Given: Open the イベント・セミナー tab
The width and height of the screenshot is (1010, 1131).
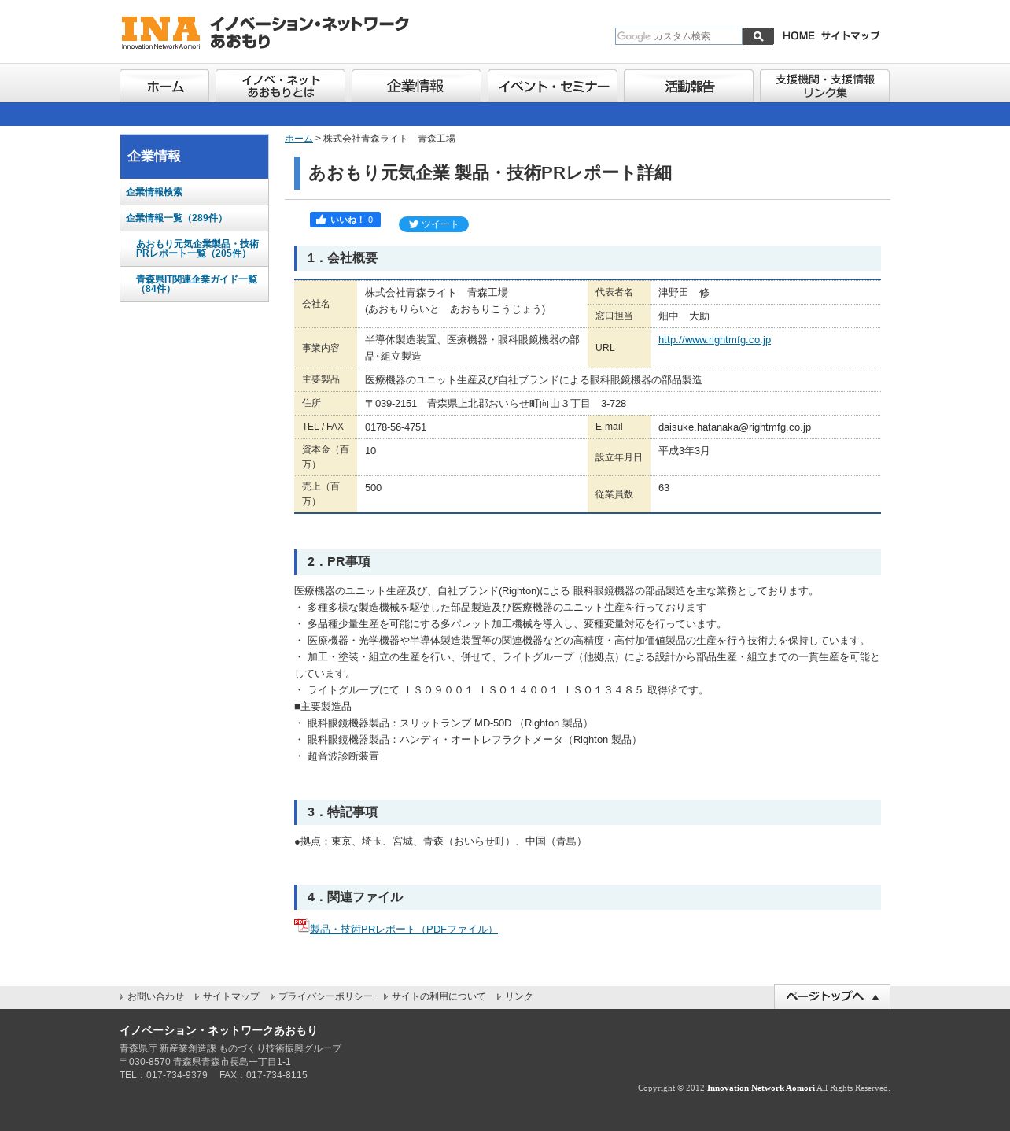Looking at the screenshot, I should point(552,86).
